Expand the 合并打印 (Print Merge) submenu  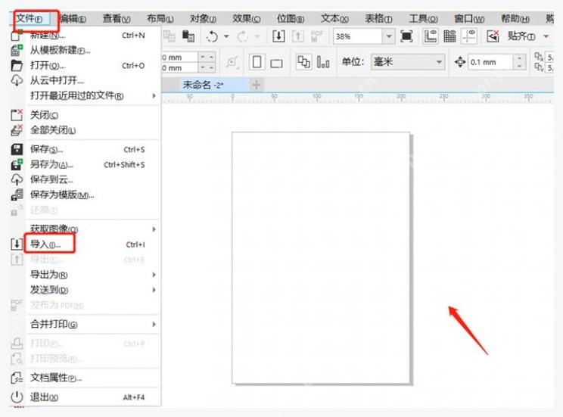click(86, 325)
